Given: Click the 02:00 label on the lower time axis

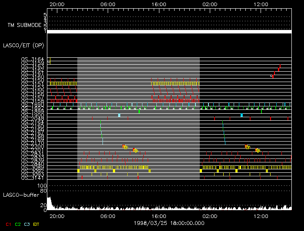Looking at the screenshot, I should (210, 216).
